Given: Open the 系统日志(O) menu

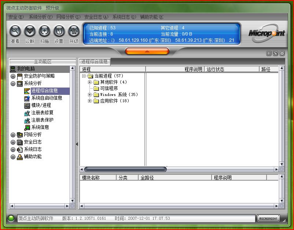Looking at the screenshot, I should point(124,17).
